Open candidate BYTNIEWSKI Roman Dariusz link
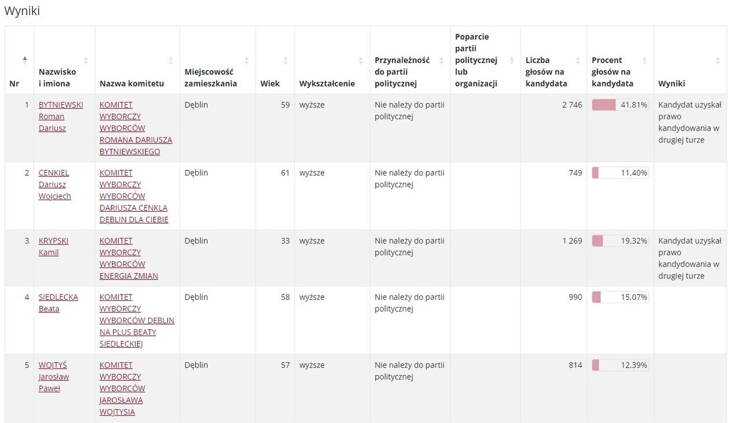This screenshot has height=423, width=730. [x=60, y=116]
